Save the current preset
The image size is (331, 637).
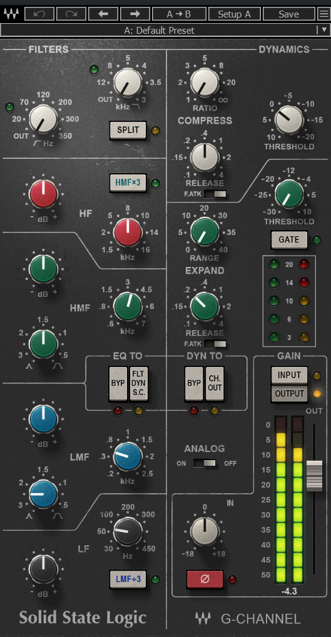tap(288, 14)
